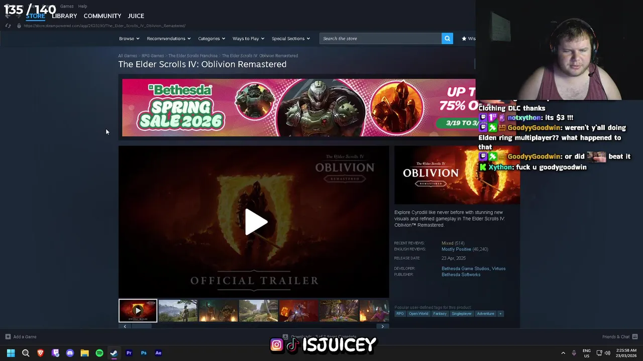Click the Steam icon on the taskbar
This screenshot has height=361, width=643.
click(x=114, y=353)
